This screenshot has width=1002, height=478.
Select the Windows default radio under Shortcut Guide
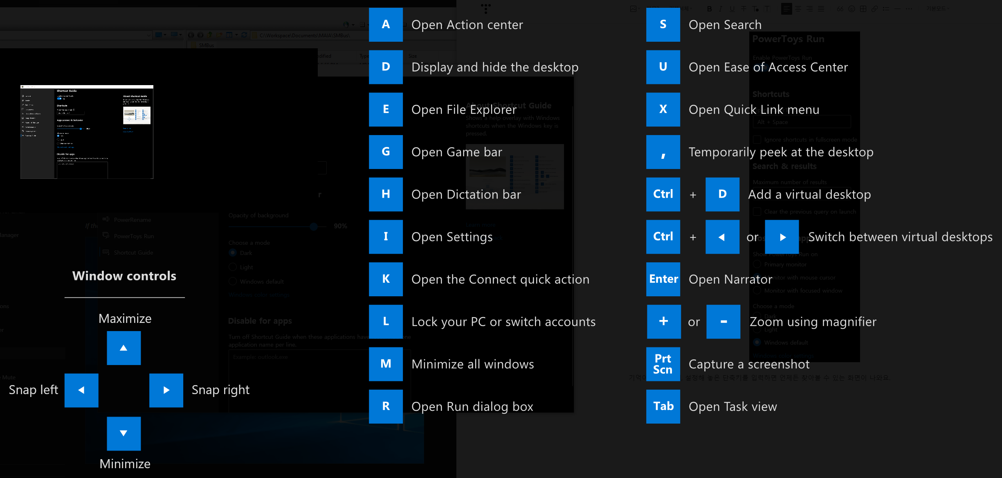pos(233,282)
